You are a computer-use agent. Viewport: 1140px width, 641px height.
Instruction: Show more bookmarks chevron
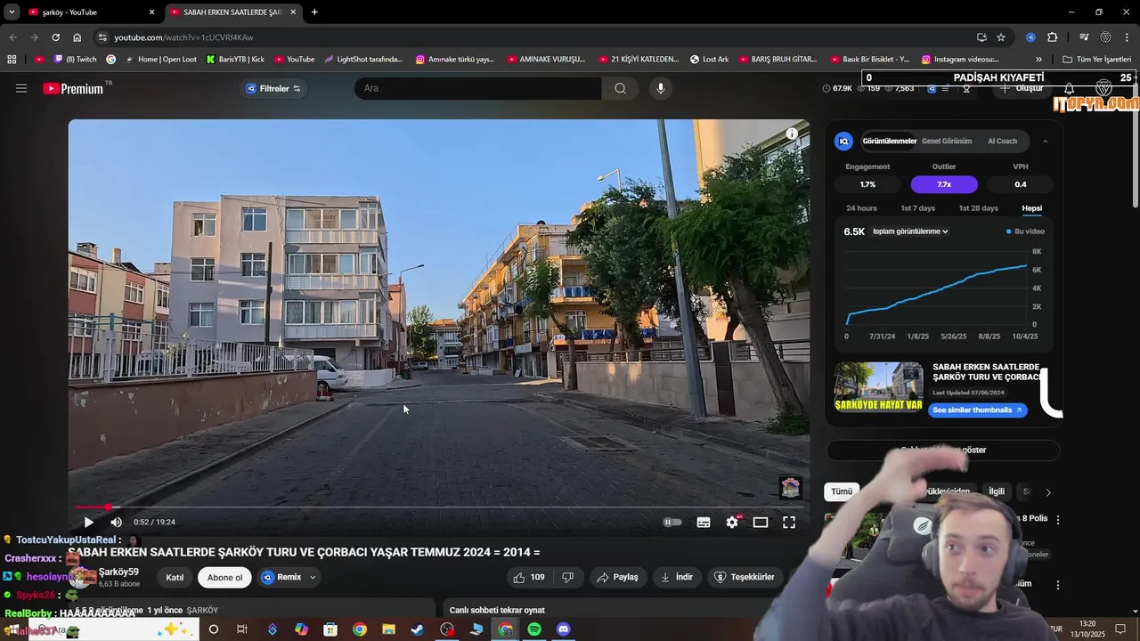tap(1038, 59)
